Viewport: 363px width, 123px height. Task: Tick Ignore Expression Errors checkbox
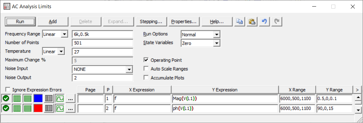pos(8,89)
